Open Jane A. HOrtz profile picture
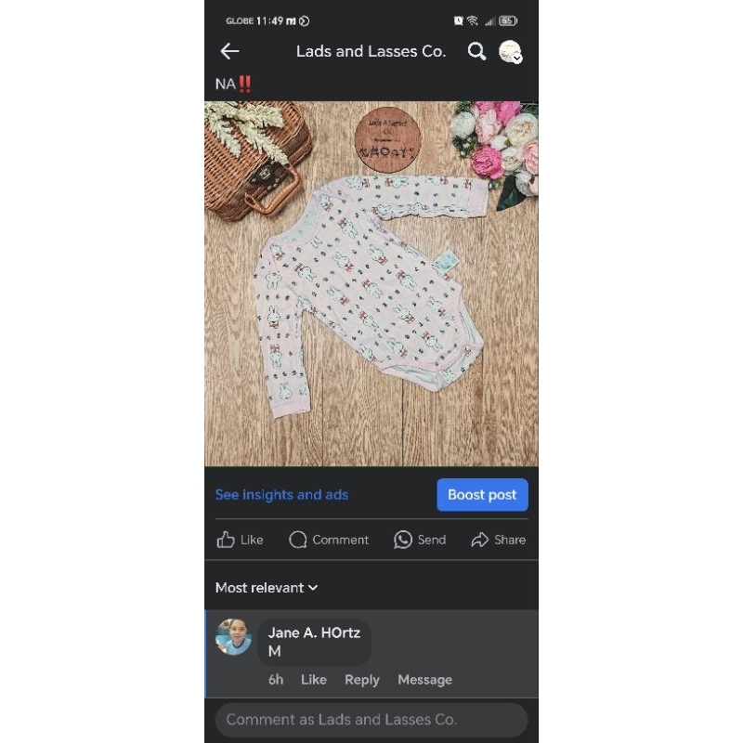 pyautogui.click(x=233, y=637)
